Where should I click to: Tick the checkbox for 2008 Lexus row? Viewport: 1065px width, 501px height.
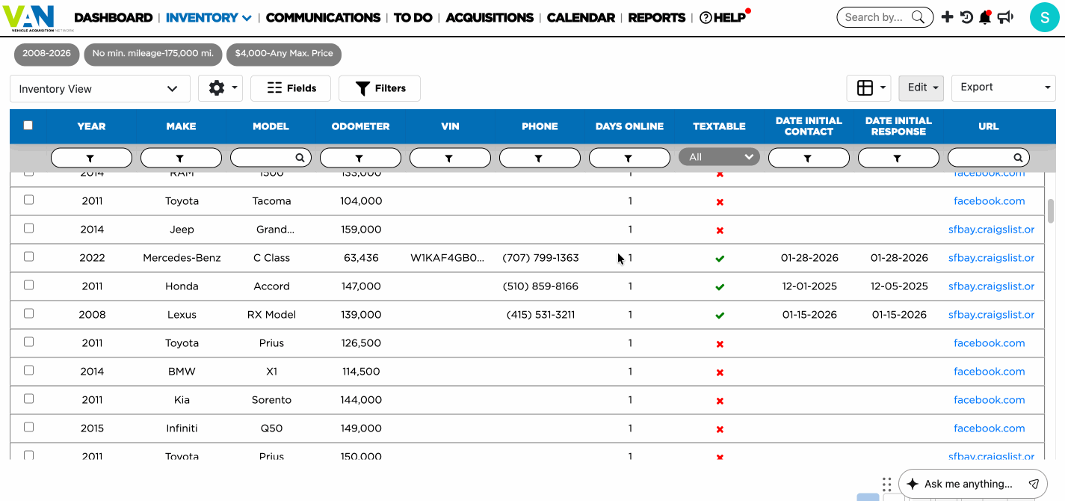[x=29, y=313]
